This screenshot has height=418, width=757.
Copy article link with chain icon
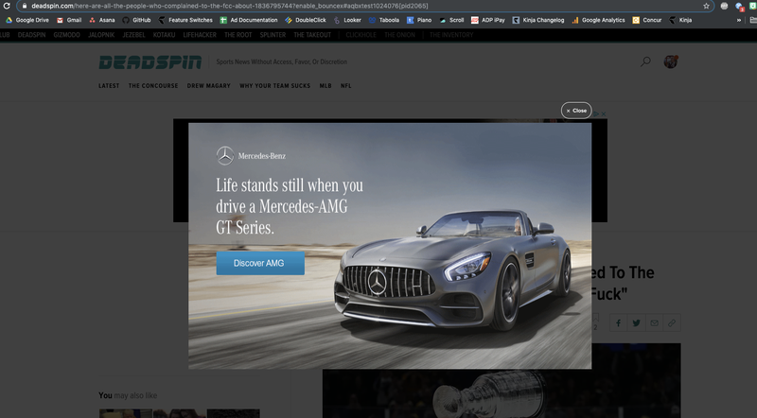point(672,322)
